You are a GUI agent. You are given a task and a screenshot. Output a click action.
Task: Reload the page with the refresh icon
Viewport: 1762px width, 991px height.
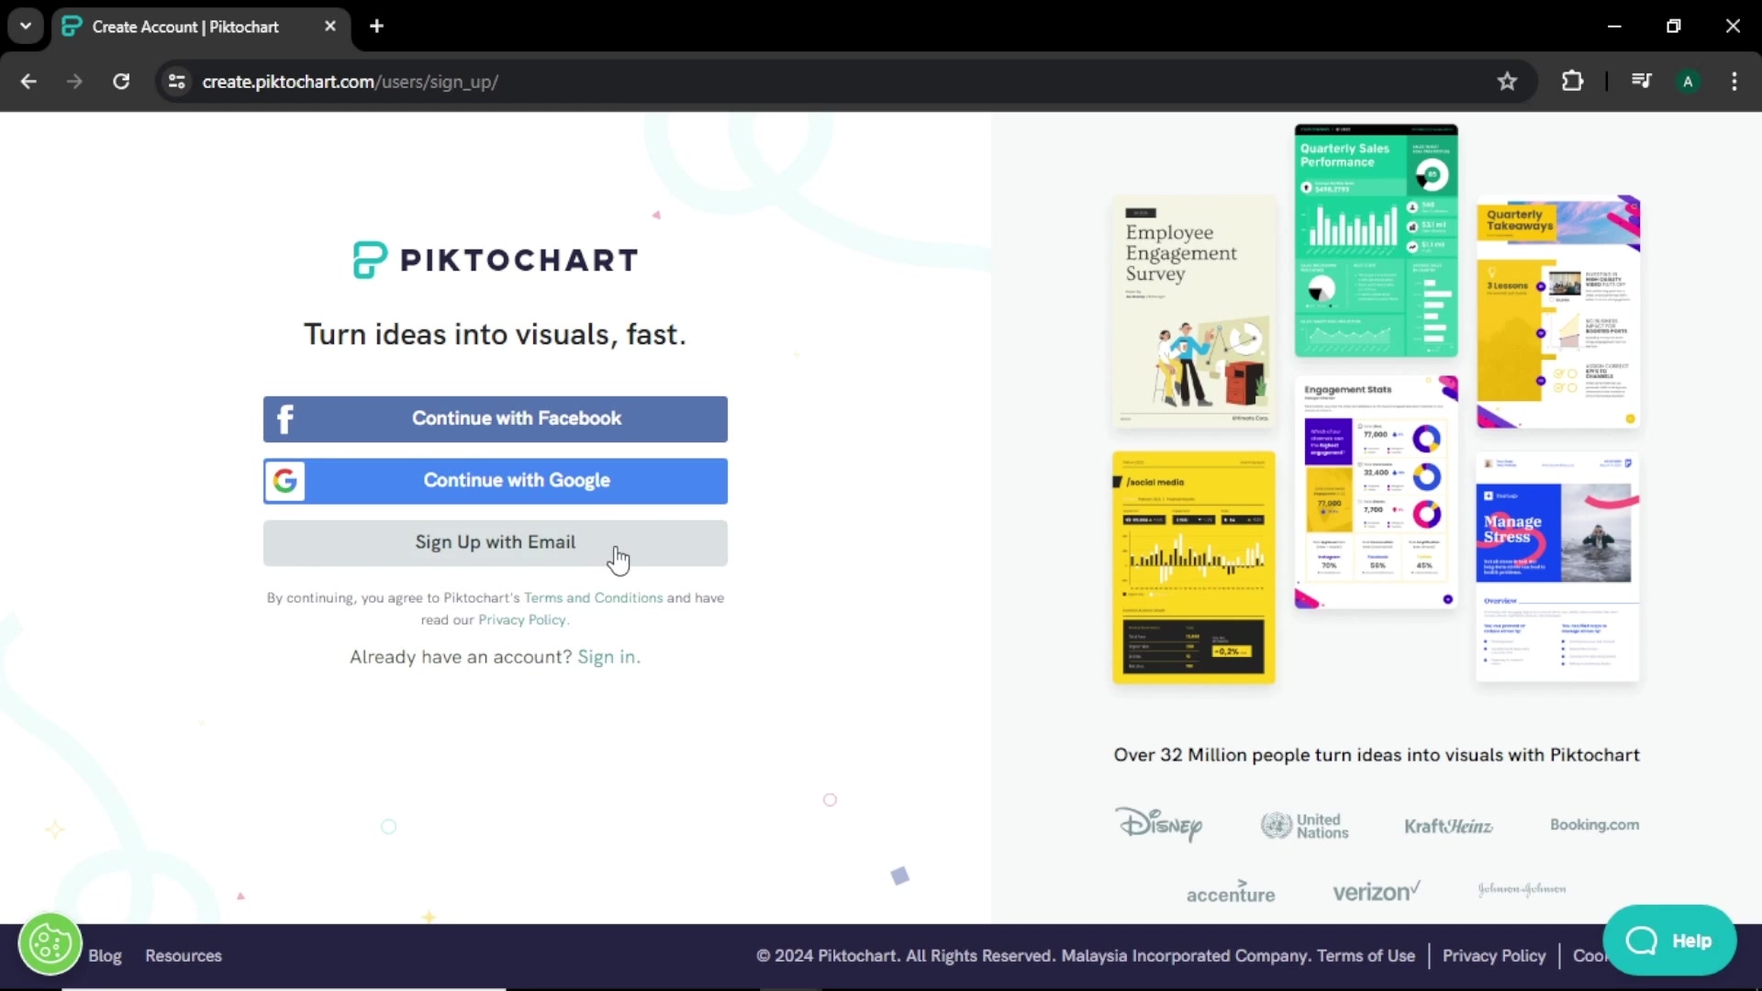tap(121, 82)
